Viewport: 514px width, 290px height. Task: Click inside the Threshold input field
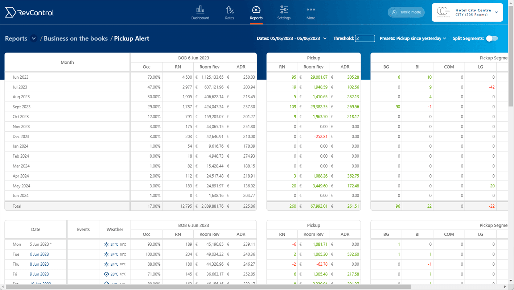pos(365,38)
